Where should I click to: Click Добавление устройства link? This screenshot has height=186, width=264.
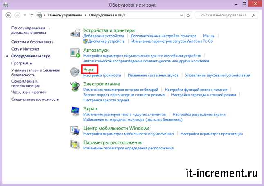[x=104, y=36]
